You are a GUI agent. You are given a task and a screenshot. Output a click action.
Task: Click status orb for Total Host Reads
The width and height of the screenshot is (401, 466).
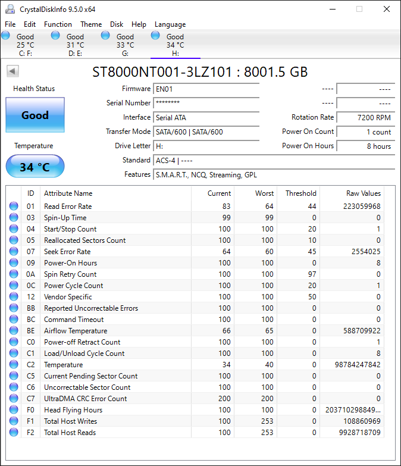click(14, 432)
